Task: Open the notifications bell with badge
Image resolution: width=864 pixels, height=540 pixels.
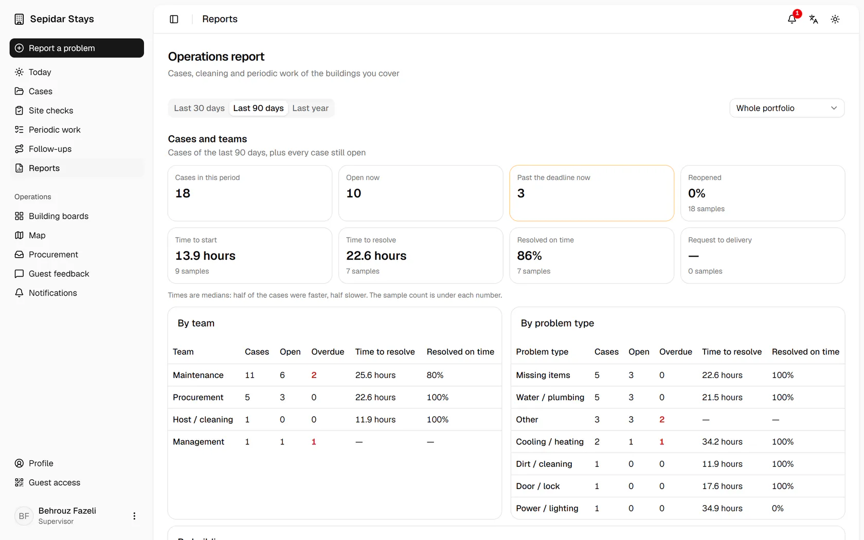Action: tap(792, 19)
